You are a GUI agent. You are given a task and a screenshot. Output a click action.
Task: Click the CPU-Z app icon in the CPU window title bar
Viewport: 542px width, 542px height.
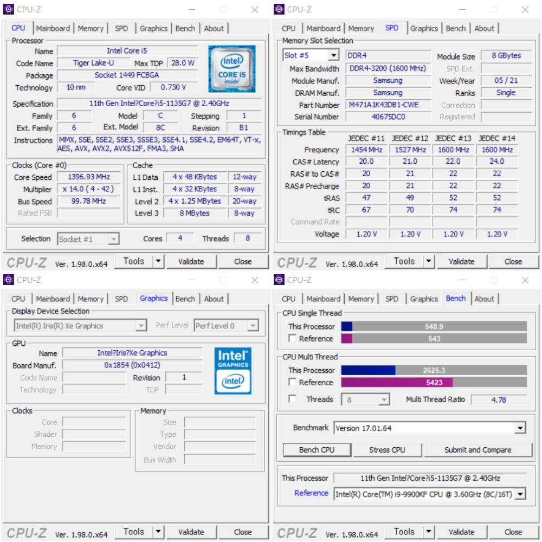pyautogui.click(x=8, y=9)
